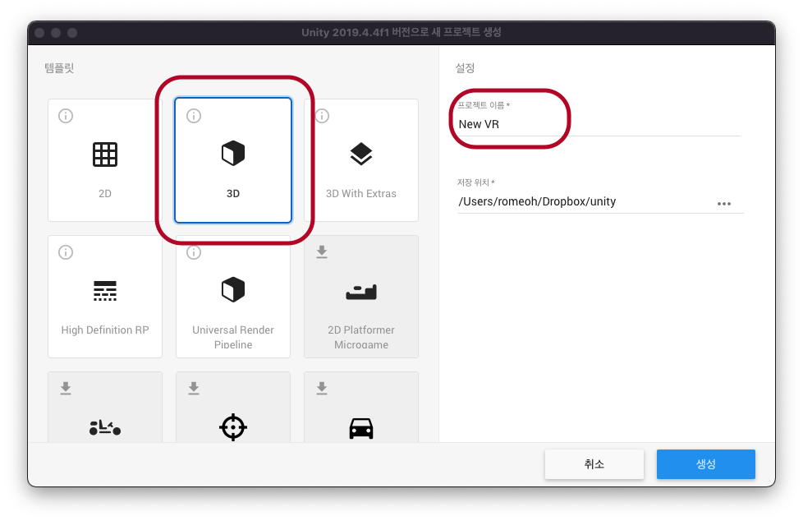Edit the project name field New VR
The image size is (803, 521).
pos(599,125)
